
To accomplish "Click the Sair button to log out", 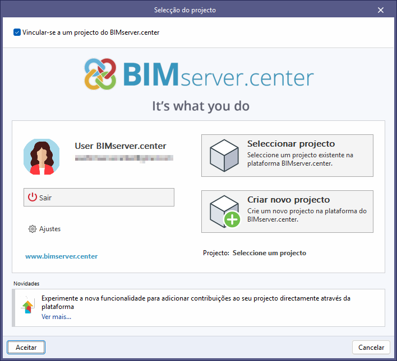I will (x=99, y=197).
